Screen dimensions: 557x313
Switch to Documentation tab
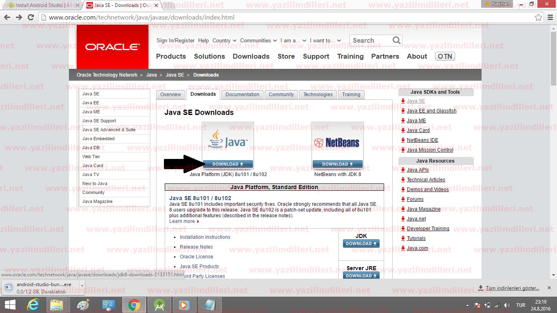(242, 95)
